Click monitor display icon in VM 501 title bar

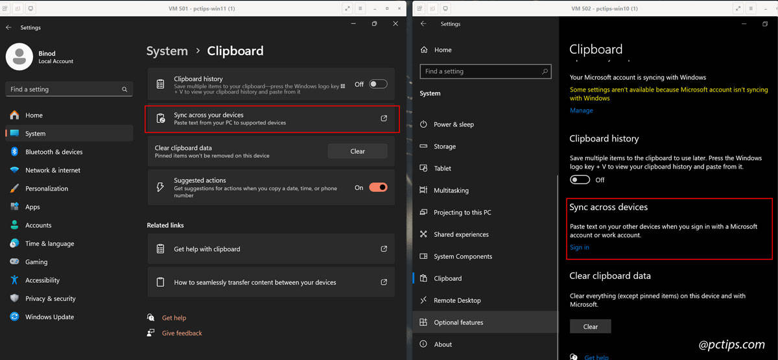click(31, 8)
